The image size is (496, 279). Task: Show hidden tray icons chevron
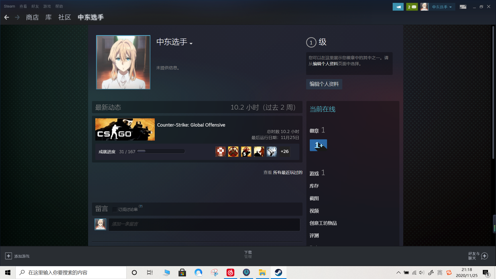click(x=399, y=273)
